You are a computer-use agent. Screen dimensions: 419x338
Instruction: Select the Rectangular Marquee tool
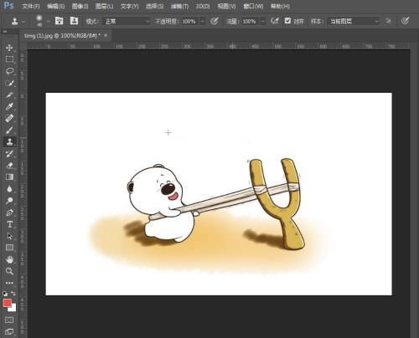(9, 59)
